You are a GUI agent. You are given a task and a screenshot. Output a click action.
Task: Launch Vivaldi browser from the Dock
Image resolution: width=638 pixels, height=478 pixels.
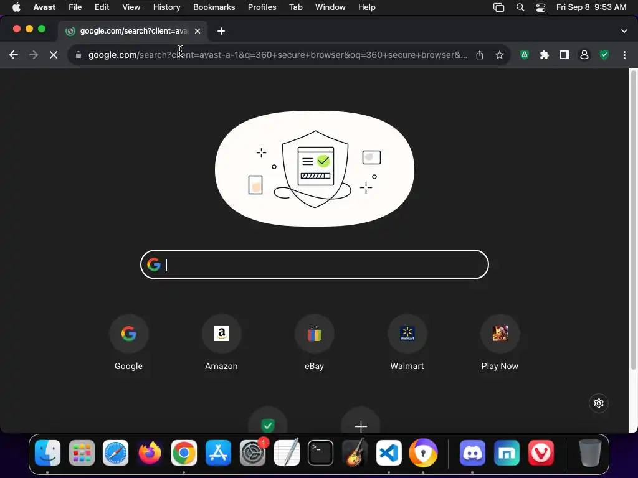pos(541,453)
